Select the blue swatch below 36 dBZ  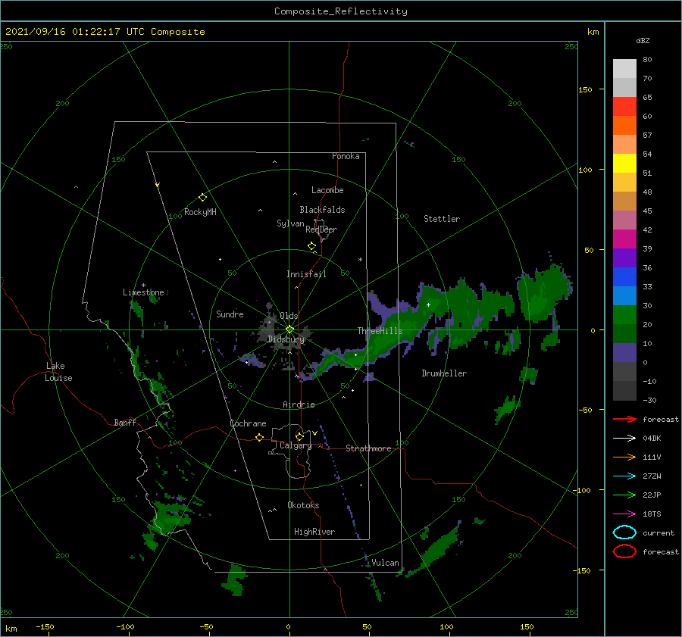[x=624, y=277]
